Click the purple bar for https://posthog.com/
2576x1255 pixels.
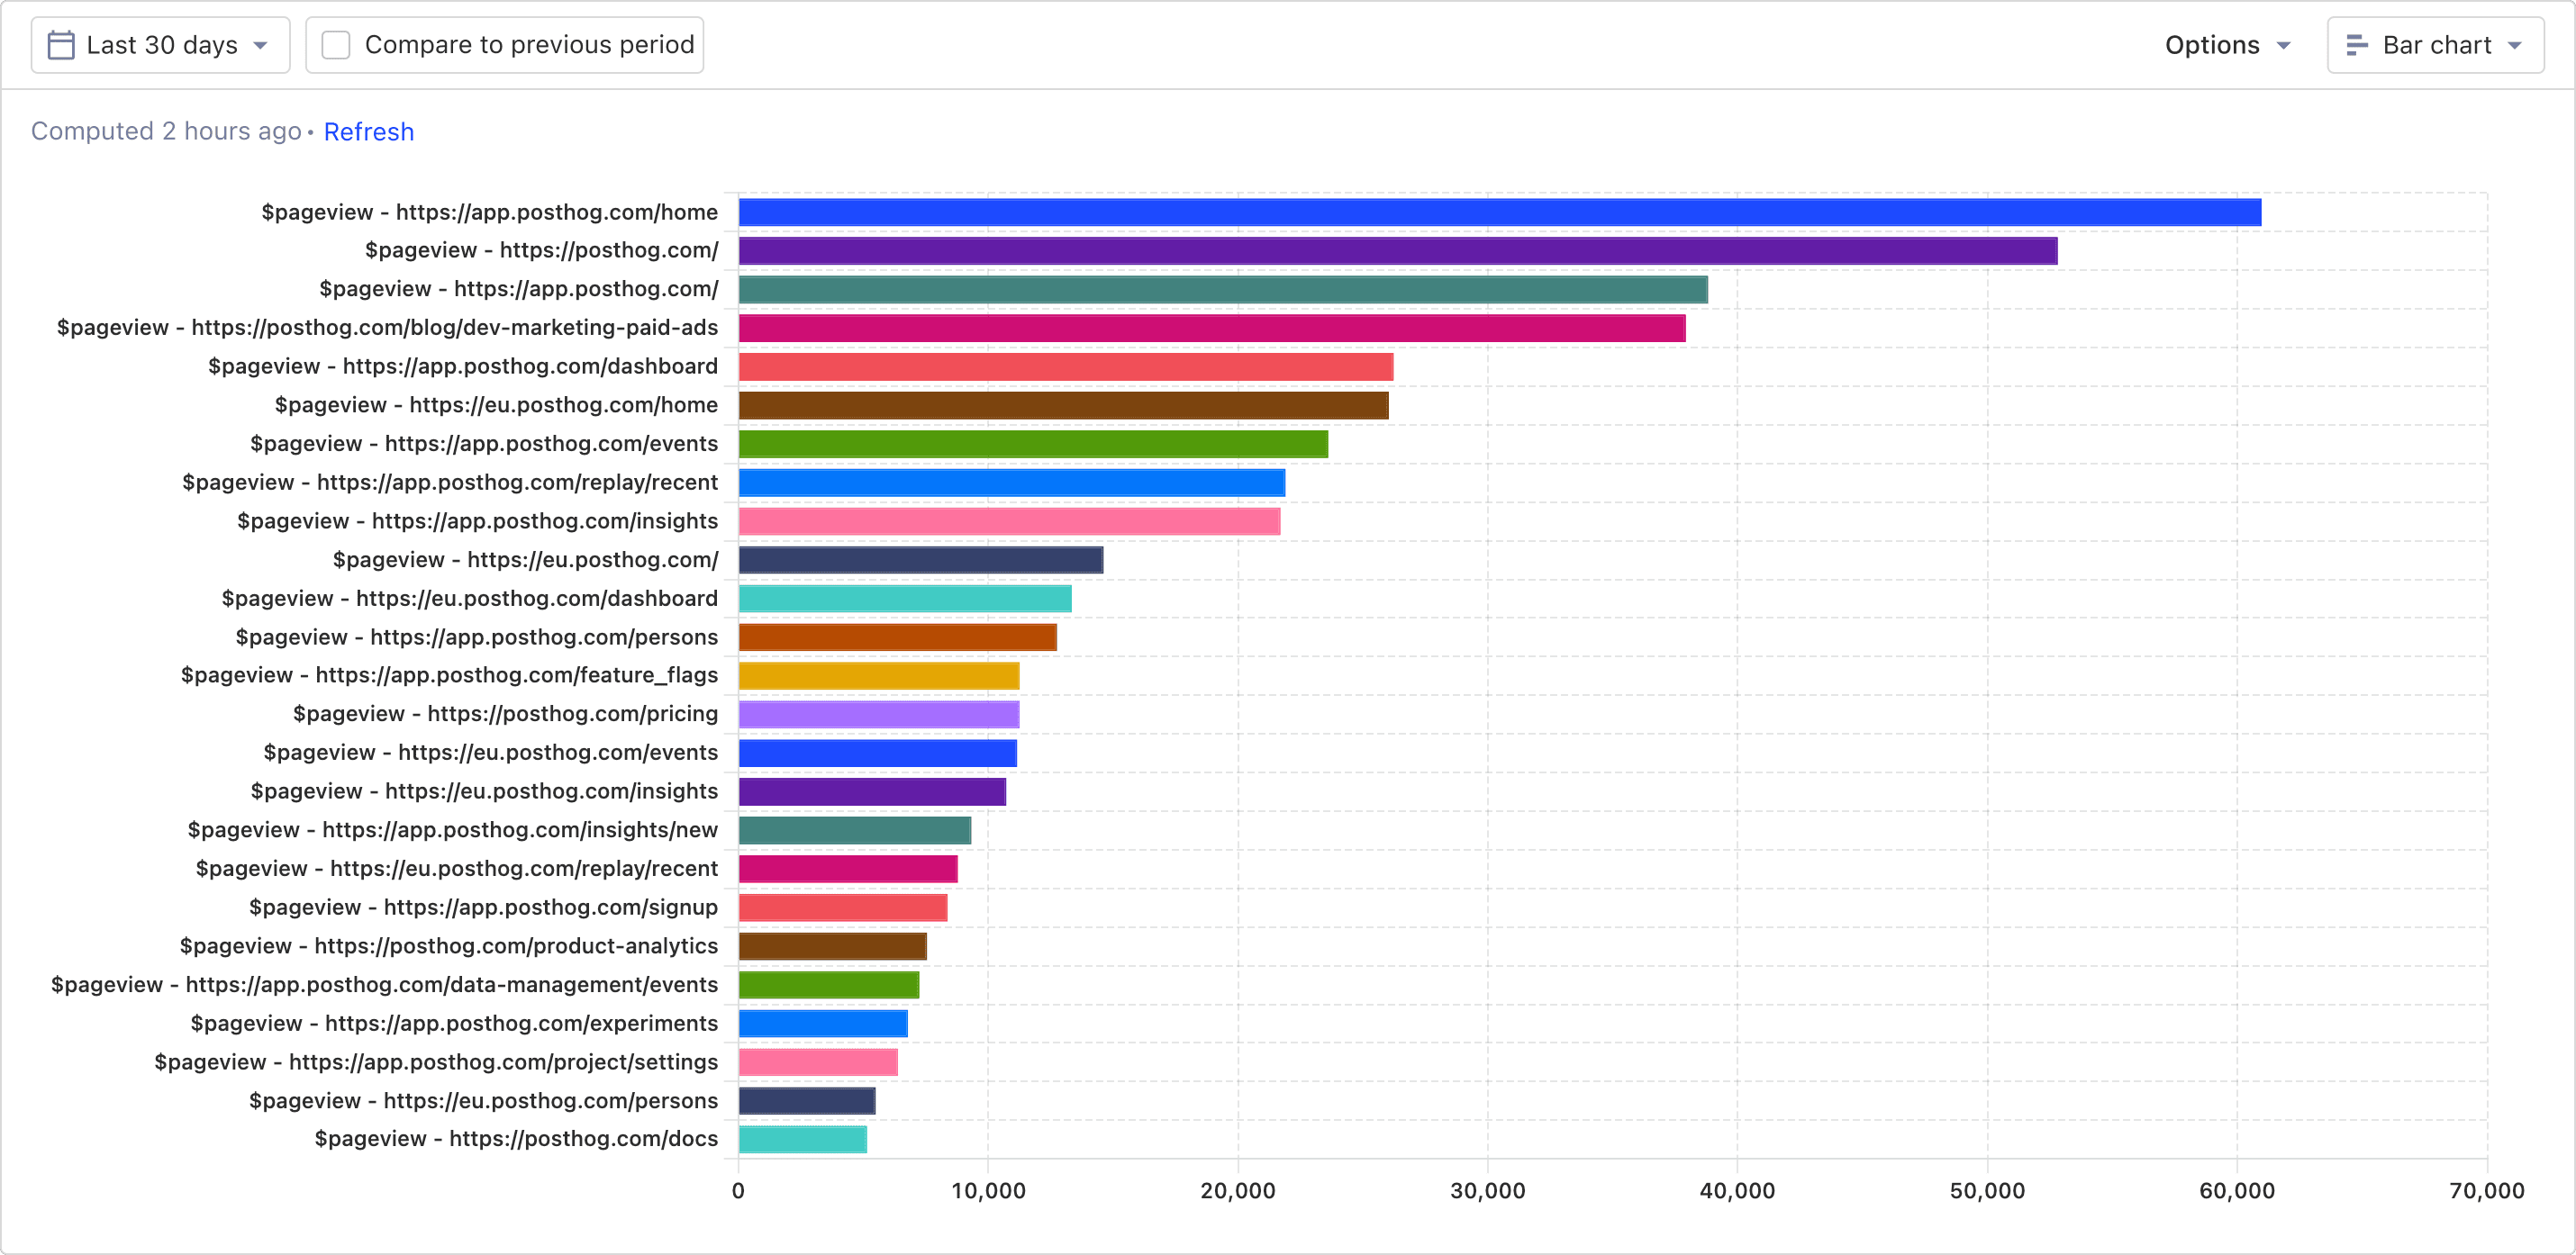(1397, 251)
